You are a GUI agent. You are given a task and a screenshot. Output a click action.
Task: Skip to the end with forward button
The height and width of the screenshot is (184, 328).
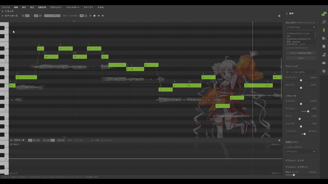pyautogui.click(x=103, y=16)
